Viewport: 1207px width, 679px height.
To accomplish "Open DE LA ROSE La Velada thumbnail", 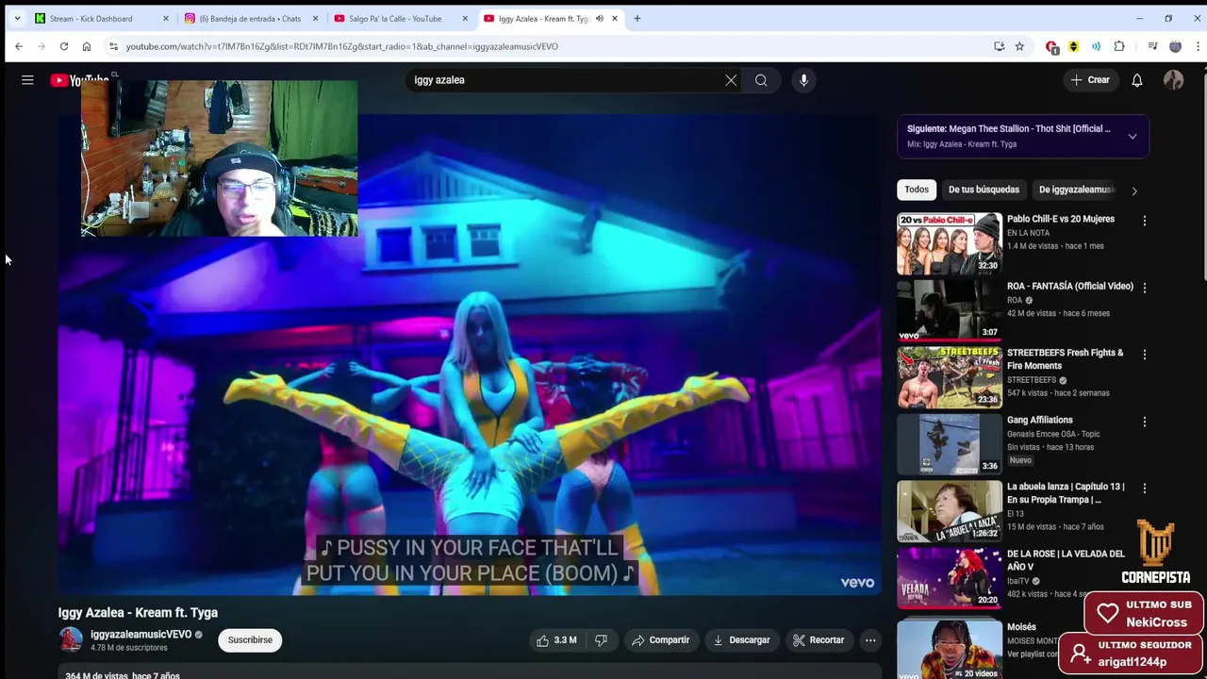I will click(950, 577).
